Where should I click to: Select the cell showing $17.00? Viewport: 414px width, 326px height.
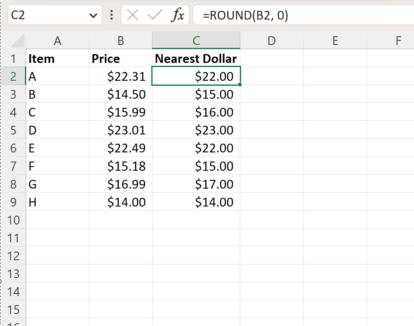196,184
